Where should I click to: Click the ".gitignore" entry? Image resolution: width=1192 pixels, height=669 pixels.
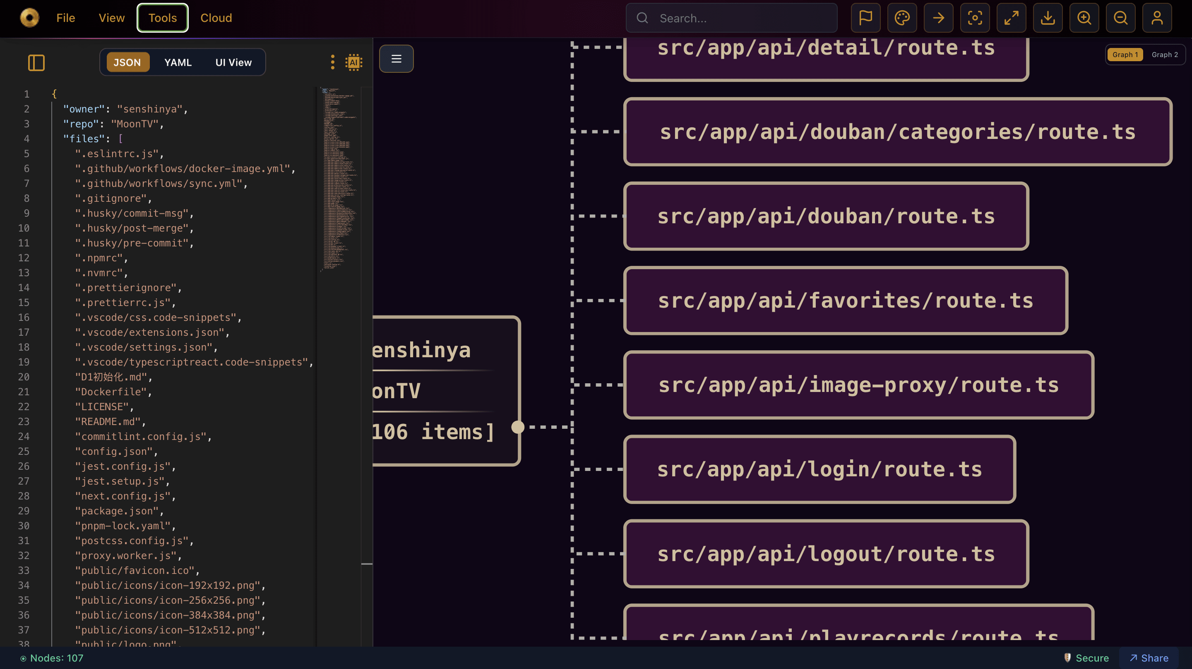[113, 198]
